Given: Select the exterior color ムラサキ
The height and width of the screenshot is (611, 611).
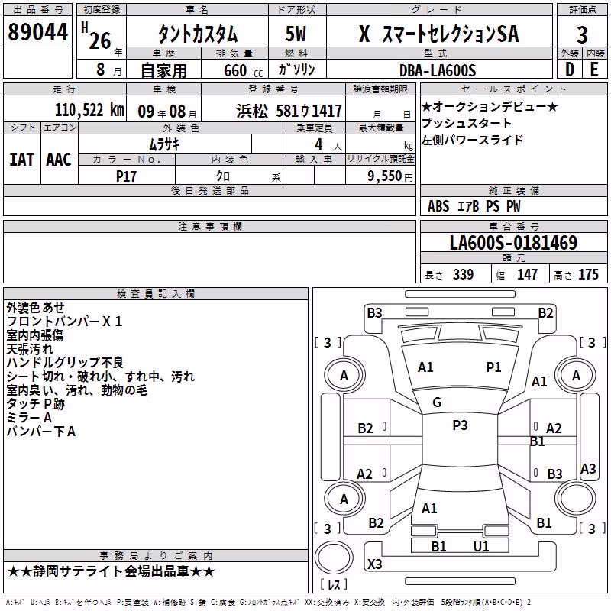Looking at the screenshot, I should click(164, 144).
